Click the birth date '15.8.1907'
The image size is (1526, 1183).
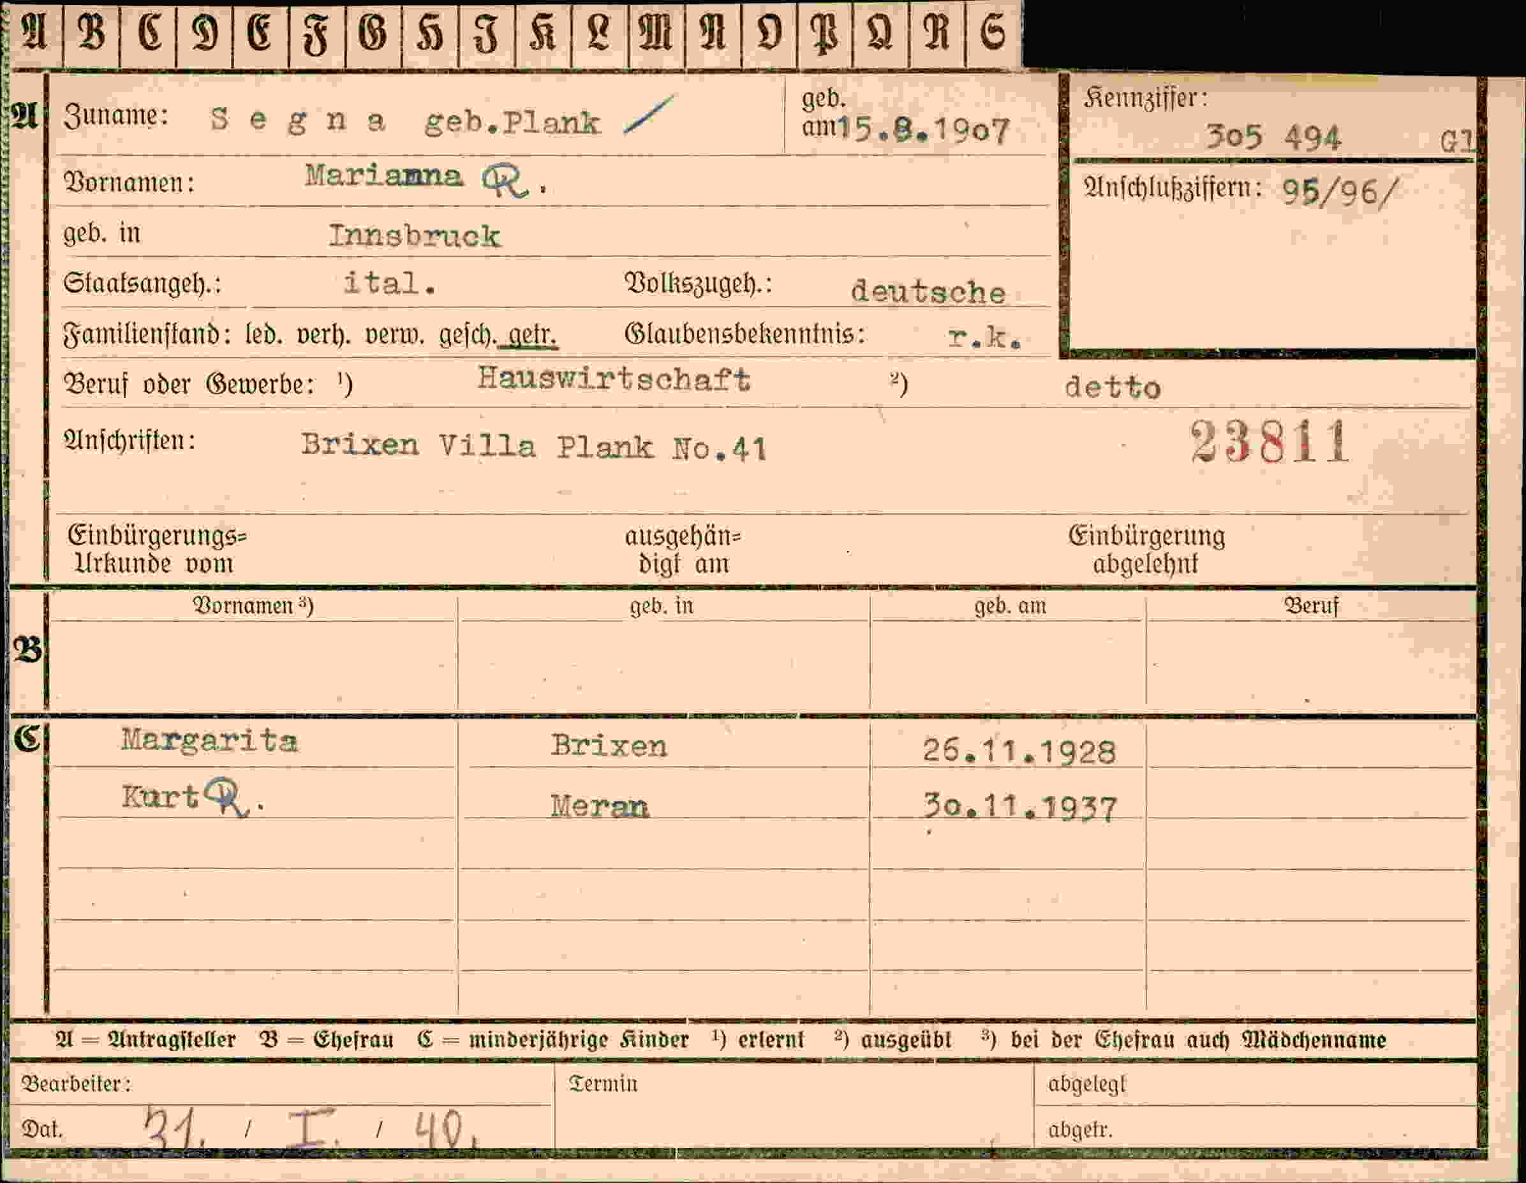pyautogui.click(x=924, y=131)
